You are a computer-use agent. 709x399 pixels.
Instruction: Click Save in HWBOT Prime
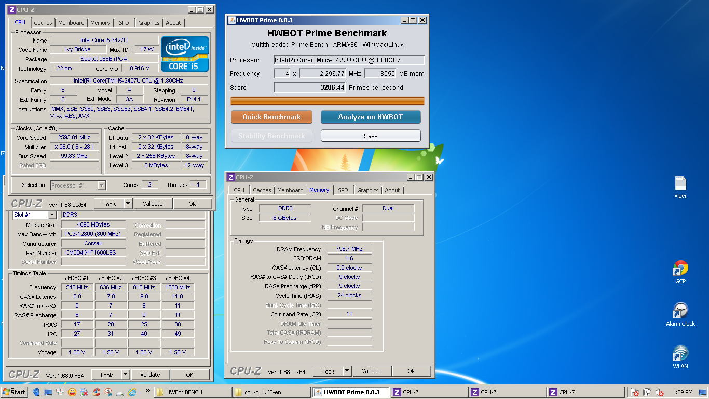(x=371, y=136)
